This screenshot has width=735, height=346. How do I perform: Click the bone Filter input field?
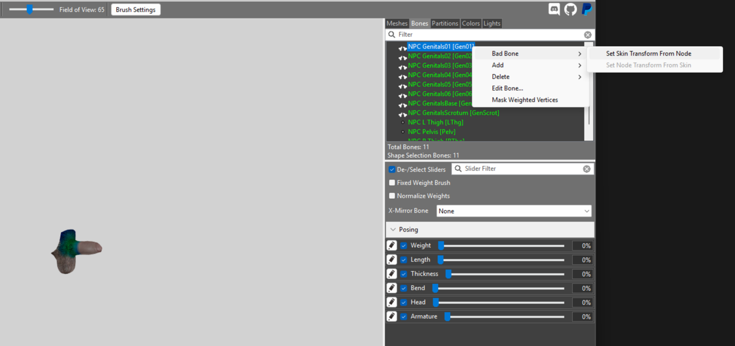[490, 35]
